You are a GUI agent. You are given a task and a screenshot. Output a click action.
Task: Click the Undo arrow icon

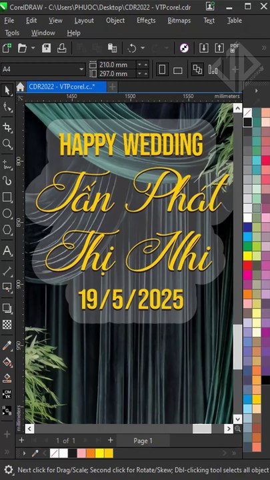(x=131, y=48)
